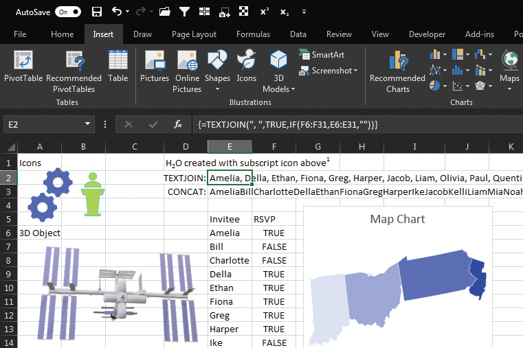Select the Map Chart title

point(398,219)
